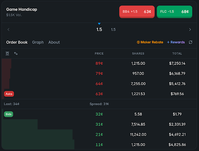The height and width of the screenshot is (151, 199).
Task: Click the Game Handicap title
Action: pos(22,9)
